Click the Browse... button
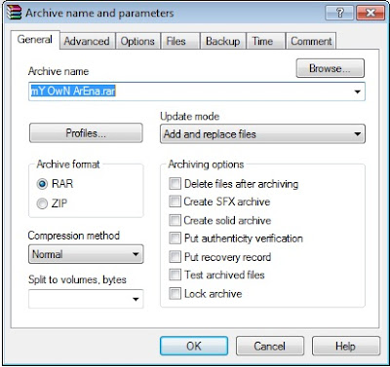This screenshot has height=367, width=390. (330, 68)
